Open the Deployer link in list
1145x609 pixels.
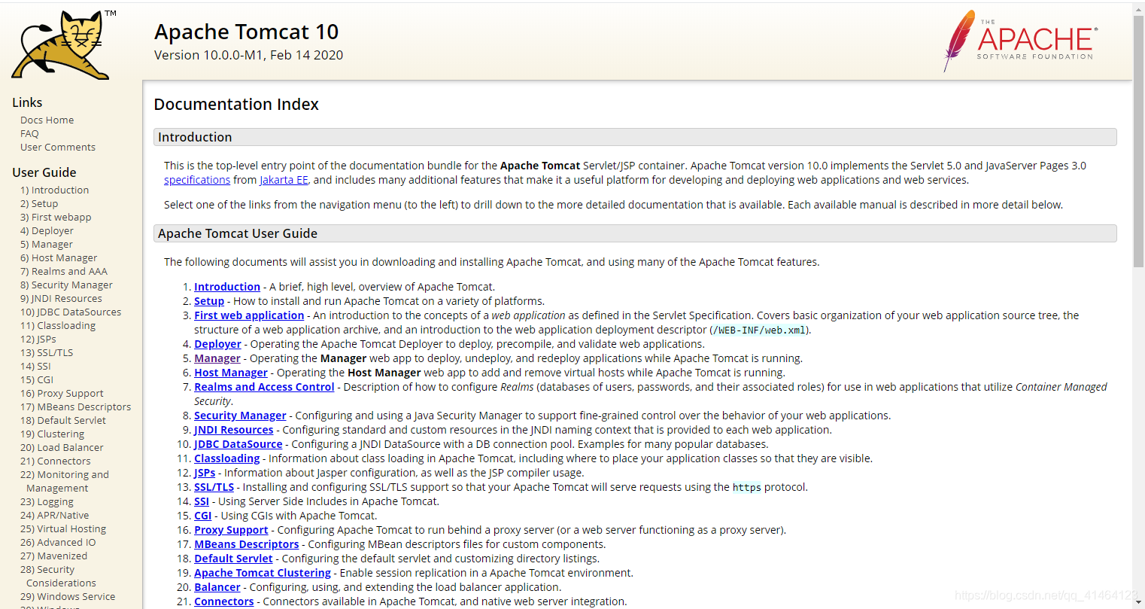(217, 344)
